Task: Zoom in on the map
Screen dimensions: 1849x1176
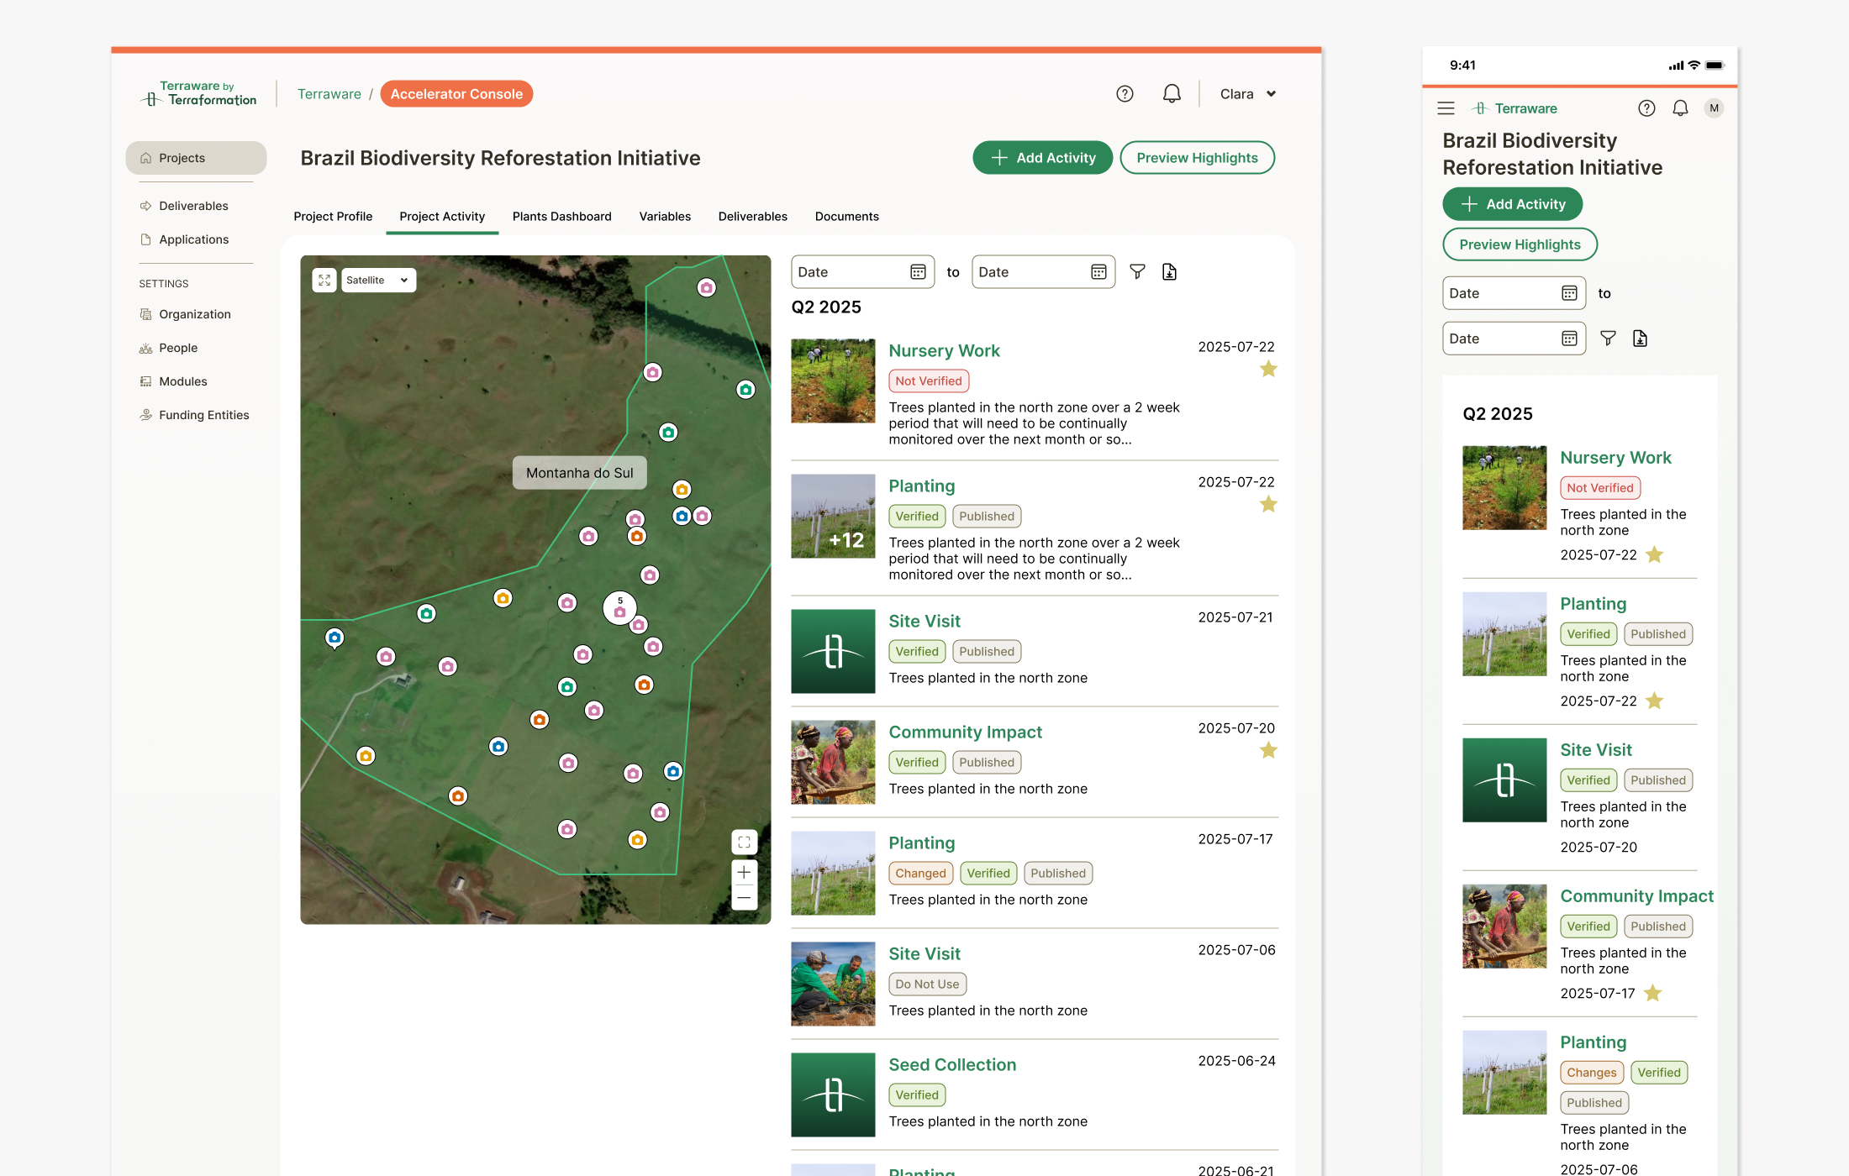Action: point(744,873)
